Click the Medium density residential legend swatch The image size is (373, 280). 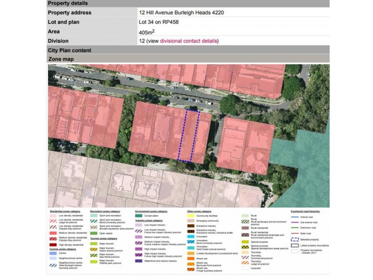pos(53,233)
